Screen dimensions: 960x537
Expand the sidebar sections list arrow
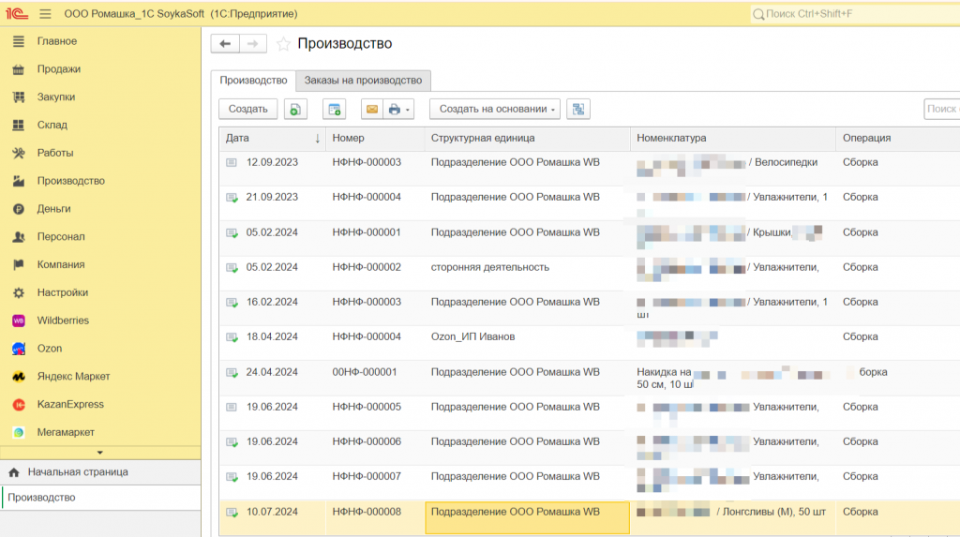click(x=100, y=453)
